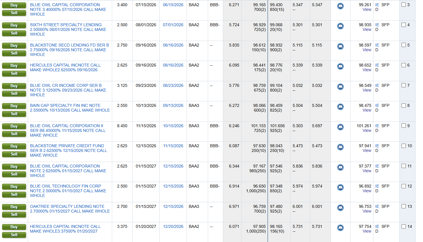Open Sixth Street Specialty Lending bond description link
Image resolution: width=423 pixels, height=242 pixels.
coord(68,29)
